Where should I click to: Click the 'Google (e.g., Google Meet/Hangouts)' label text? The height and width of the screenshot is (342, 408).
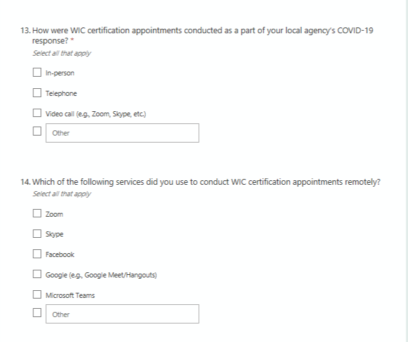coord(101,275)
